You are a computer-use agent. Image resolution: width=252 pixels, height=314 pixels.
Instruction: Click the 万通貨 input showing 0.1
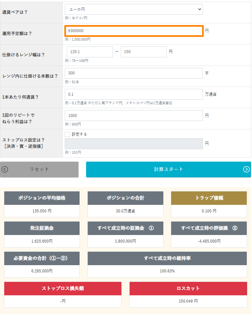point(134,94)
